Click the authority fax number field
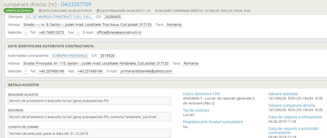Screen dimensions: 327x138 point(90,71)
